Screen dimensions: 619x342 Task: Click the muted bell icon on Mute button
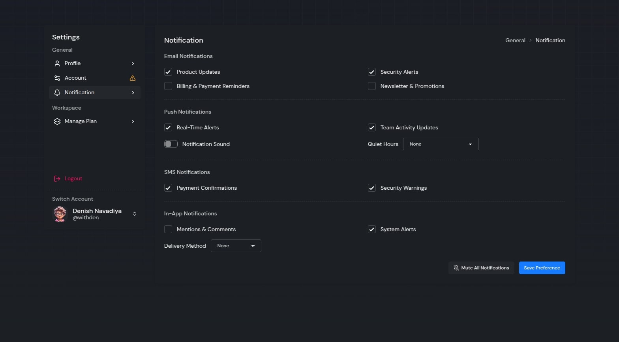(456, 268)
